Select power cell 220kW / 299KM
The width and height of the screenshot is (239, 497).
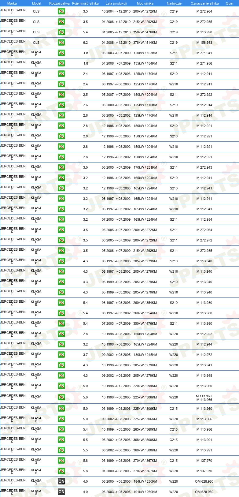click(145, 386)
